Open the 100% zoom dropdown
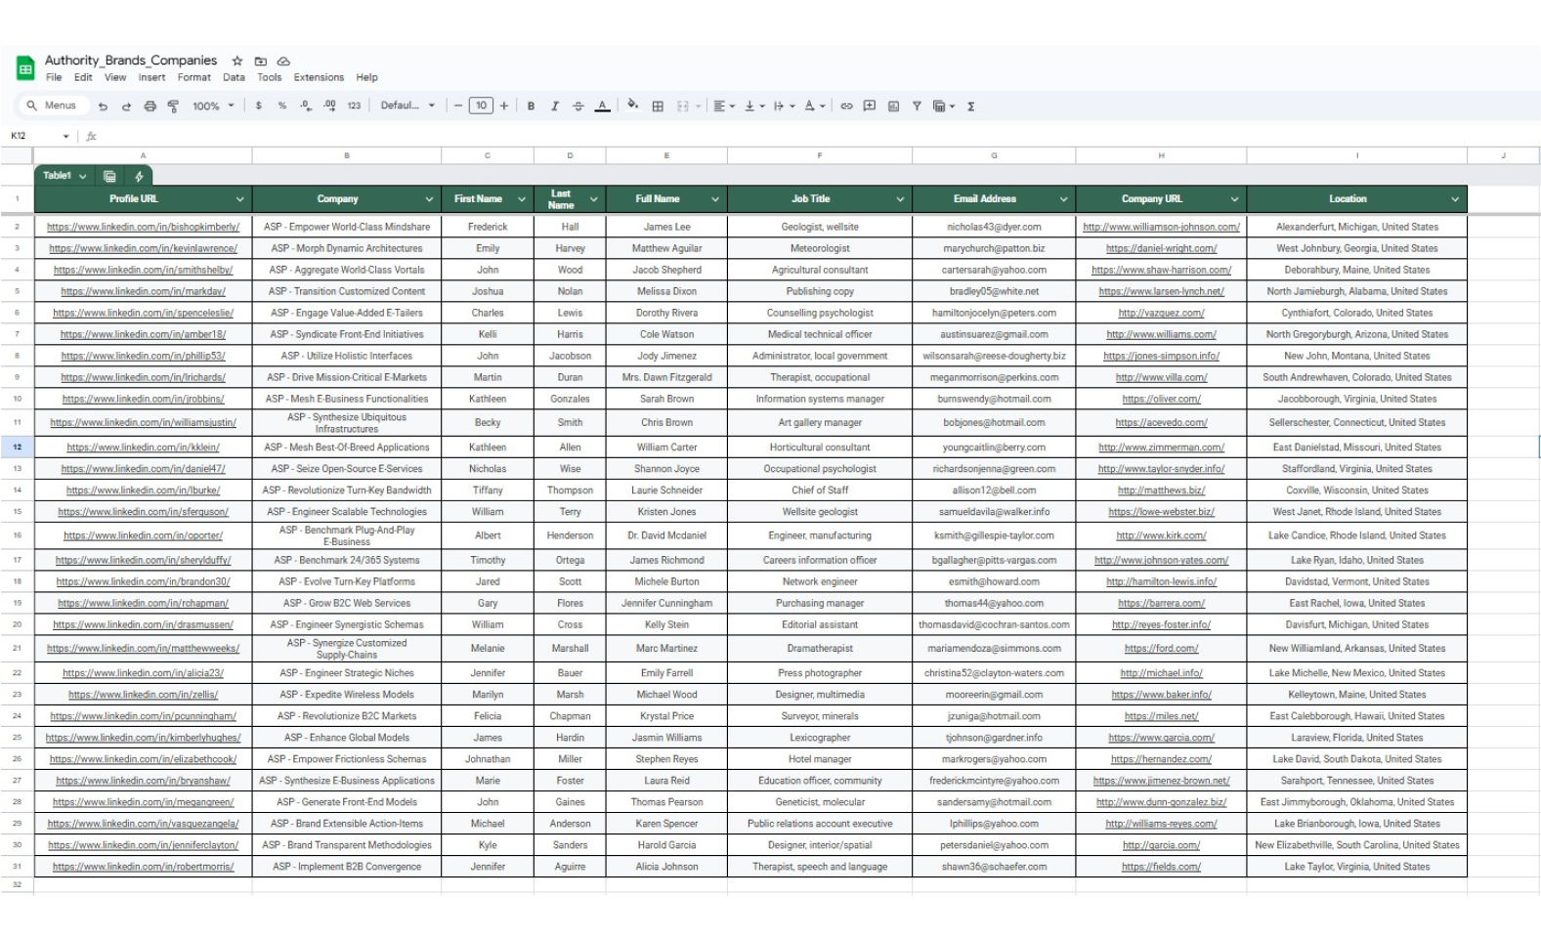Screen dimensions: 1541x939 (x=213, y=107)
